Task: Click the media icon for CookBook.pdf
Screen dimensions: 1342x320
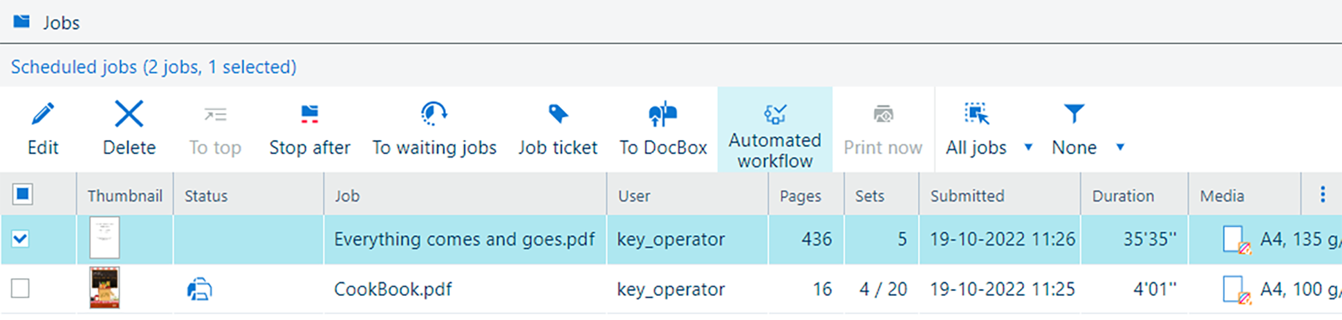Action: point(1235,290)
